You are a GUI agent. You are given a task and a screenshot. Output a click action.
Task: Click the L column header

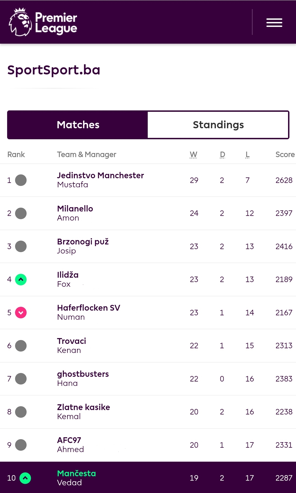pyautogui.click(x=247, y=155)
